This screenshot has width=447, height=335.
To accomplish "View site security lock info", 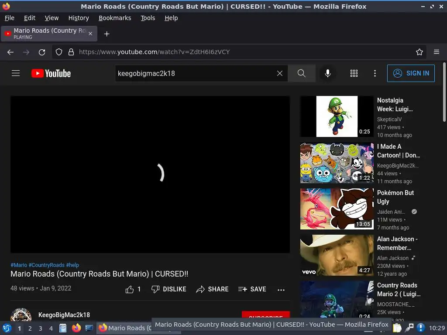I will (x=71, y=52).
